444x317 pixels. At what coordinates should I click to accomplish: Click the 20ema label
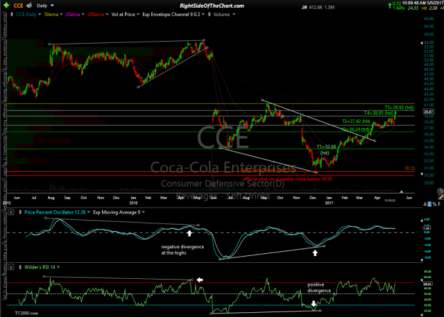click(73, 15)
